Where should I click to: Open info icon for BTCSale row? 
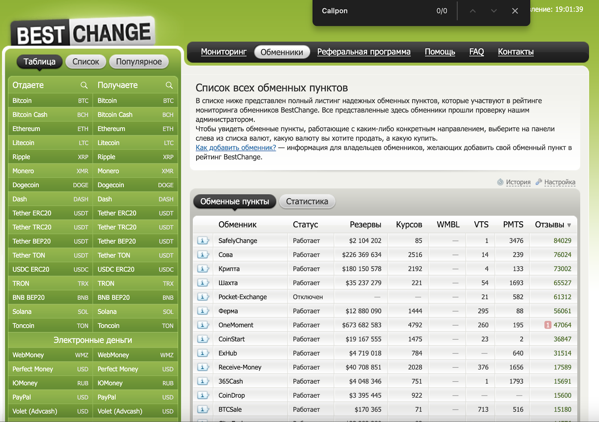(x=203, y=409)
